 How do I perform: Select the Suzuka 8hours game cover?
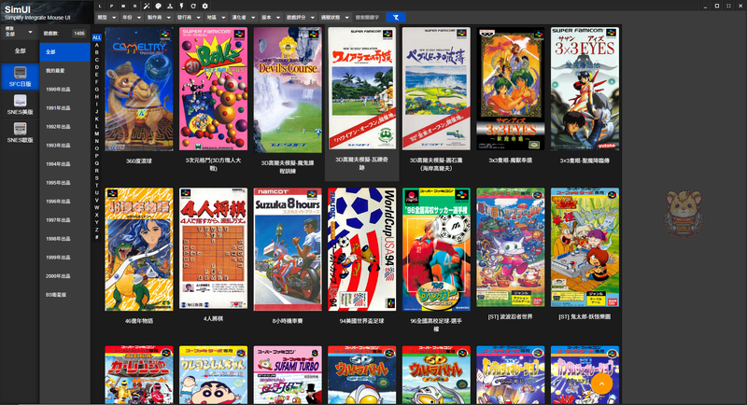[288, 249]
